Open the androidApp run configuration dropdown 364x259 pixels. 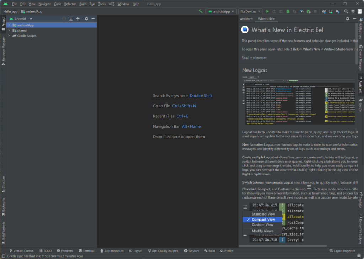pos(221,11)
